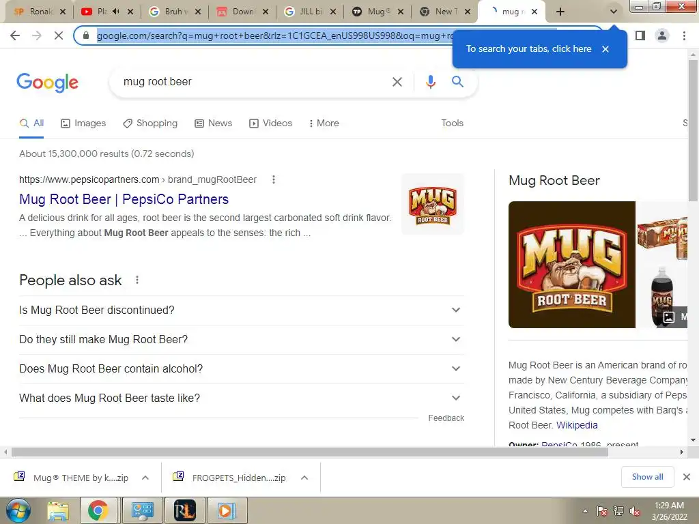Click the vertical scrollbar thumb

[x=693, y=129]
